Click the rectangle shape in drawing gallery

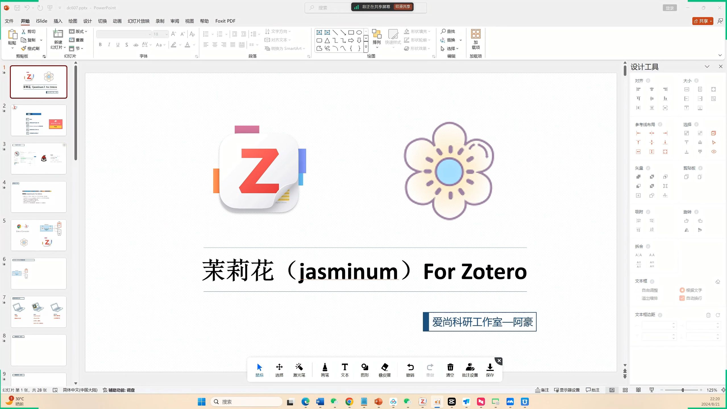[x=351, y=32]
